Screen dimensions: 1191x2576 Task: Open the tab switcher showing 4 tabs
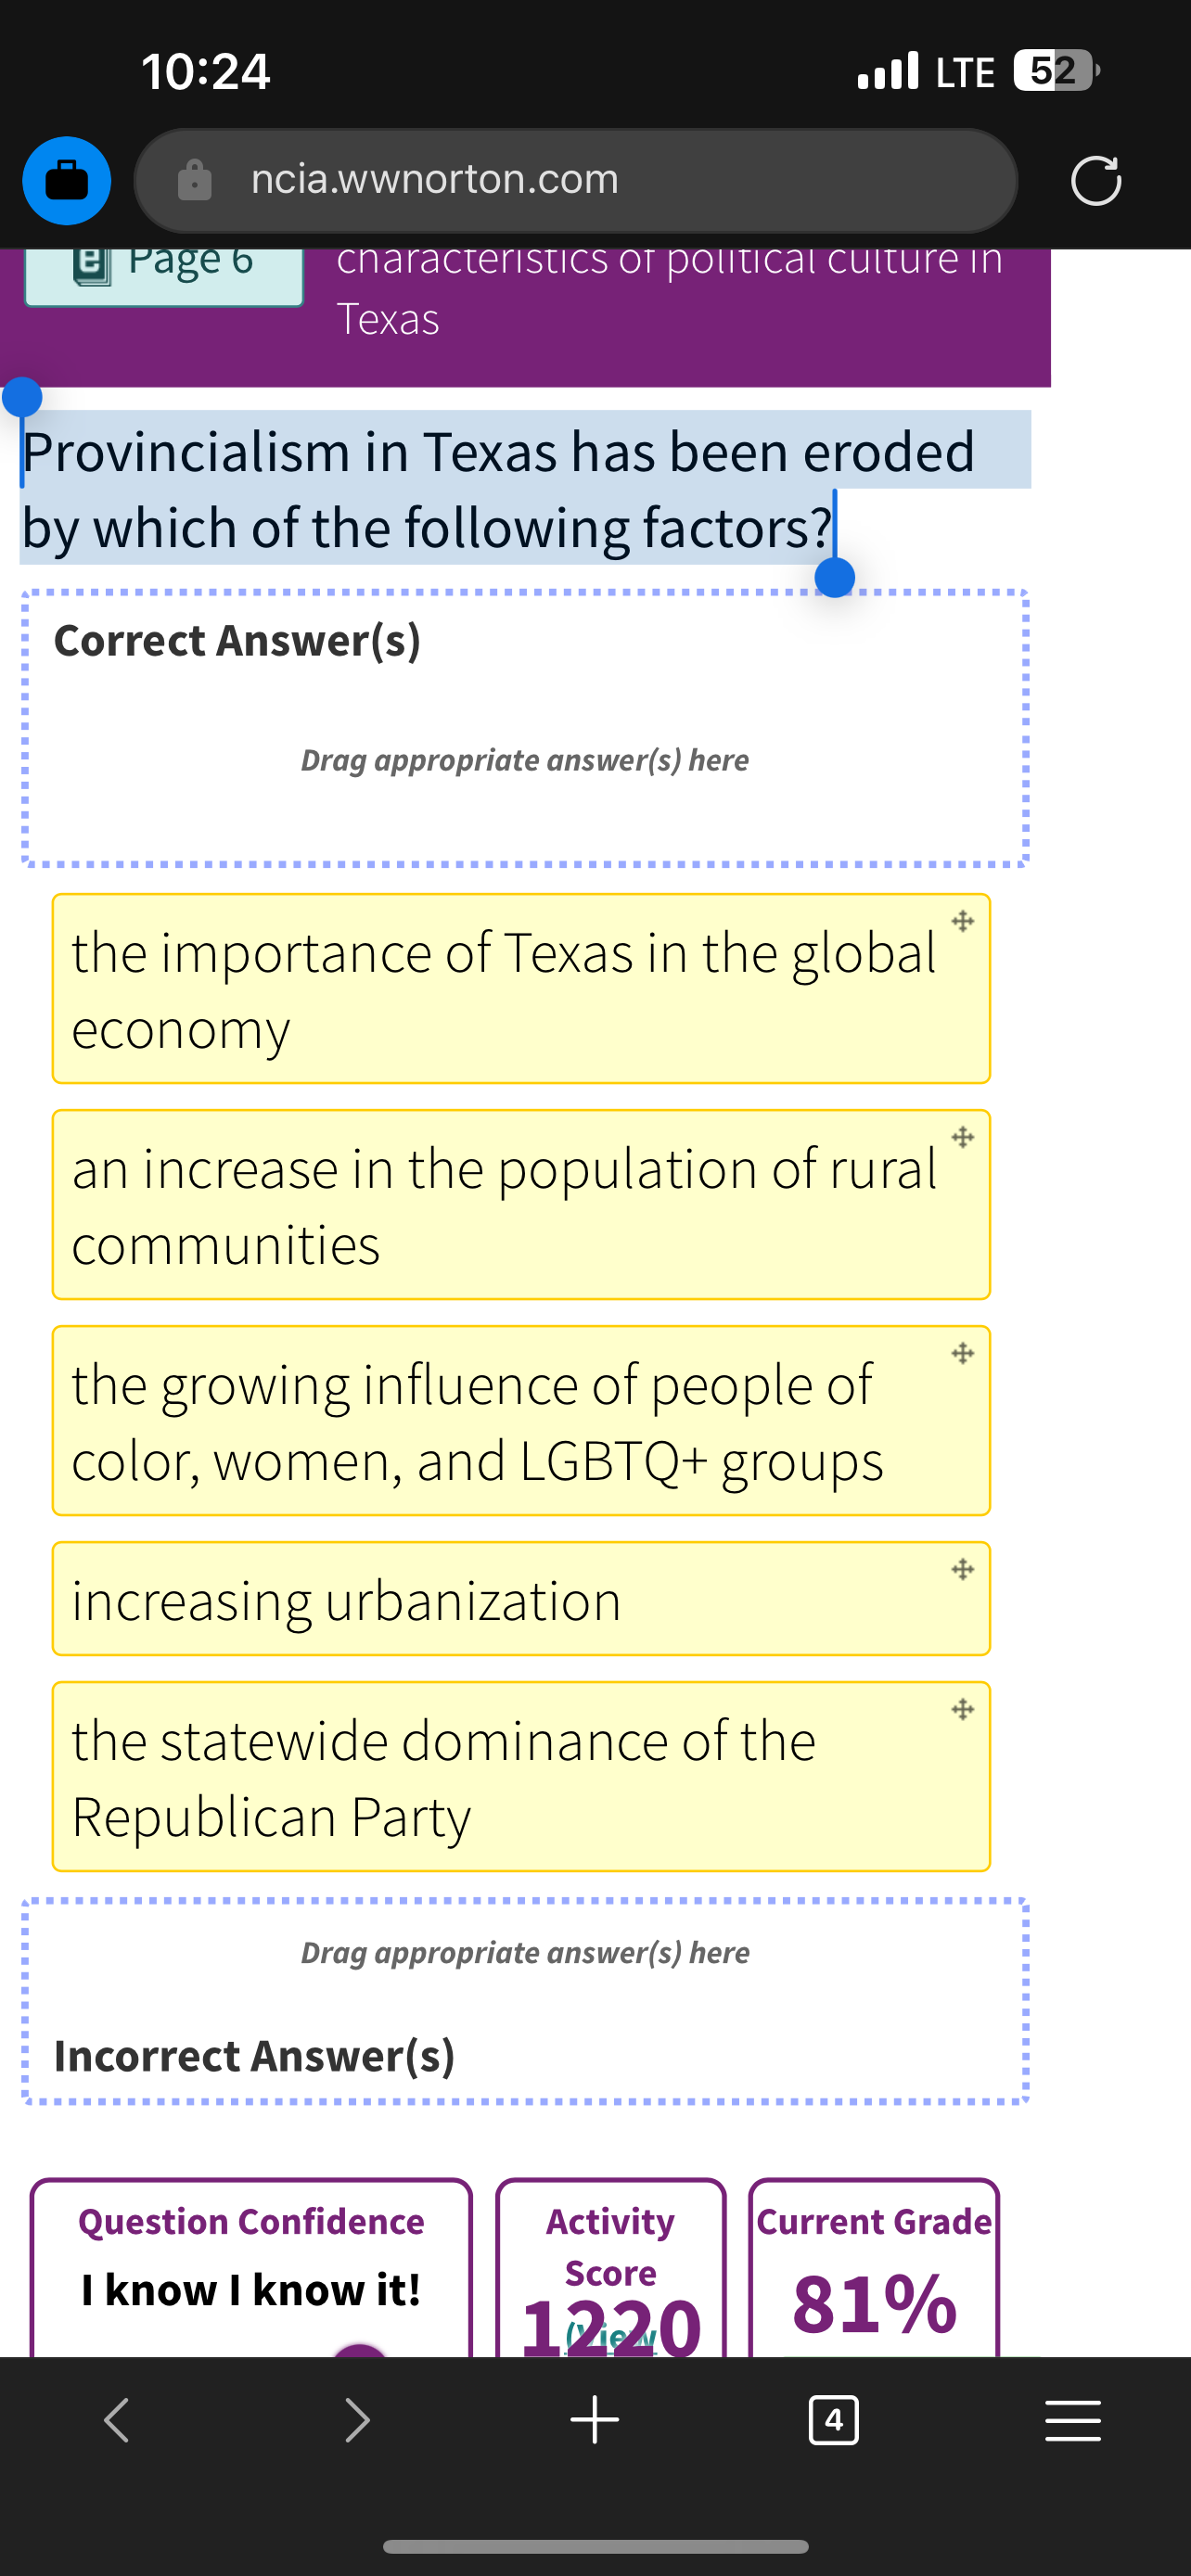pos(834,2420)
